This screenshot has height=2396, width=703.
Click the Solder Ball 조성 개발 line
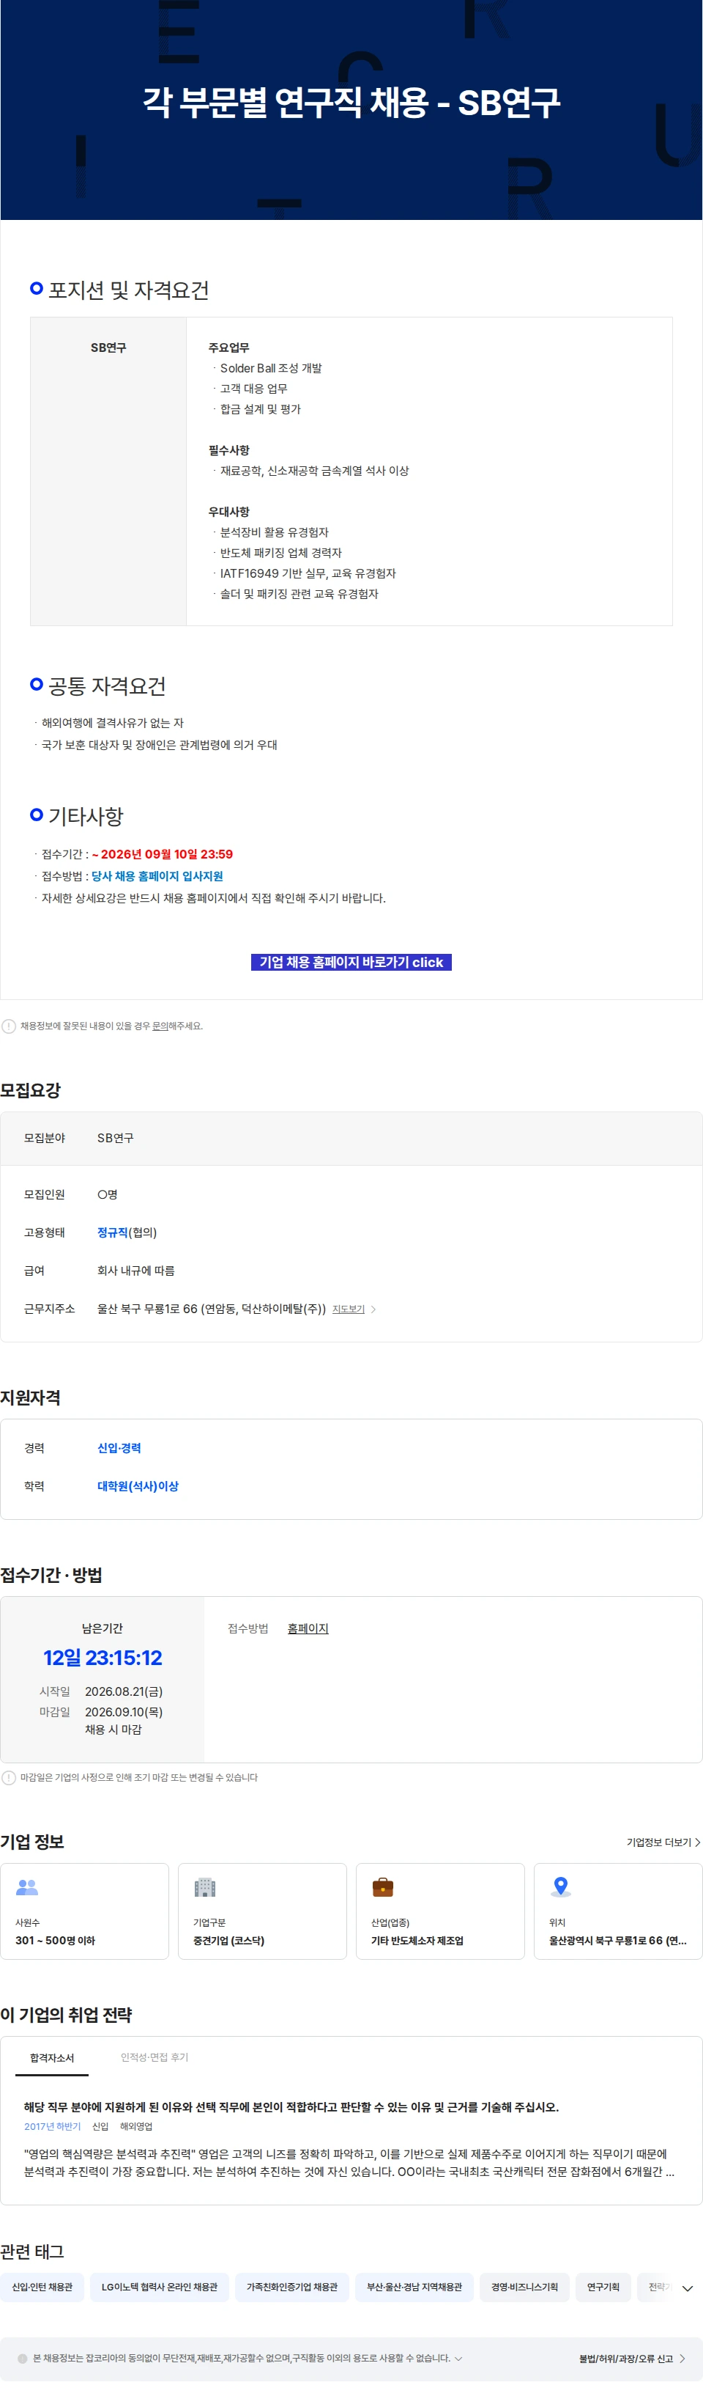tap(270, 368)
